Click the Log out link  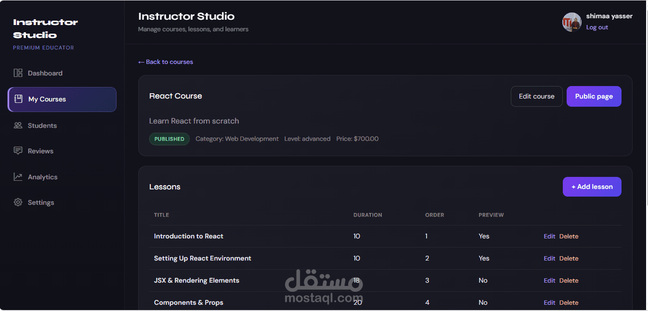[597, 27]
